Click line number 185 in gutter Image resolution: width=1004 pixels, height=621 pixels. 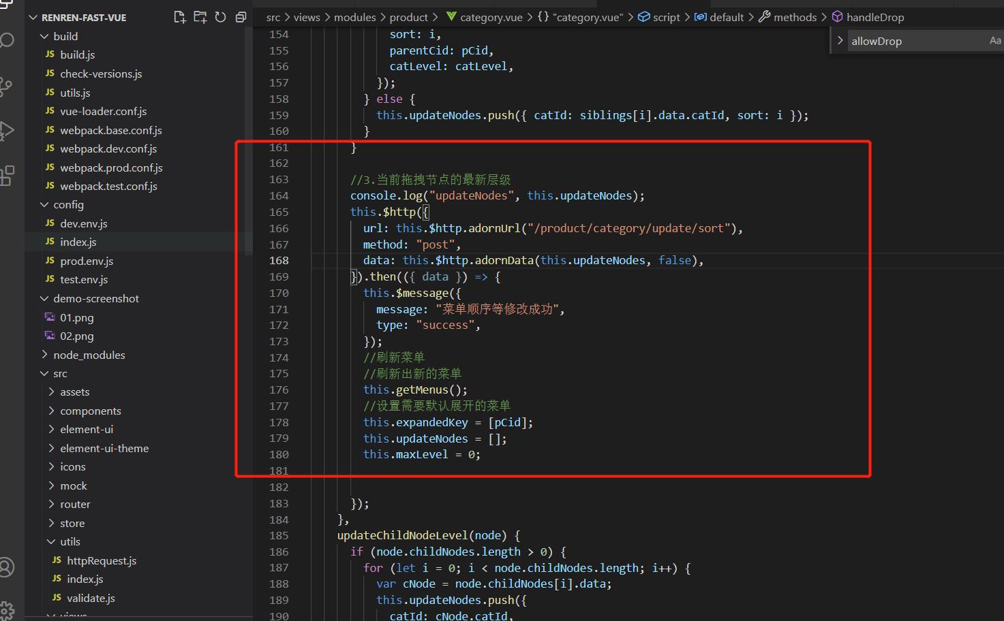click(x=279, y=535)
